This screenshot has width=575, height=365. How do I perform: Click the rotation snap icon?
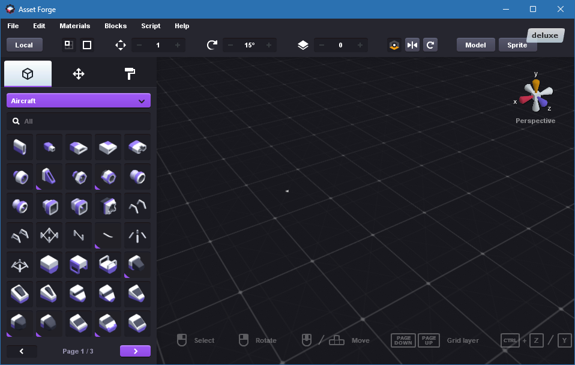click(212, 45)
